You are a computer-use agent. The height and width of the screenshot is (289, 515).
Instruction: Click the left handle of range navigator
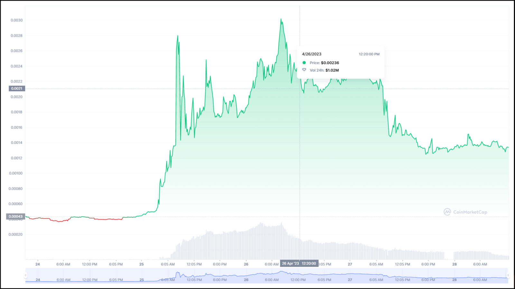tap(26, 275)
